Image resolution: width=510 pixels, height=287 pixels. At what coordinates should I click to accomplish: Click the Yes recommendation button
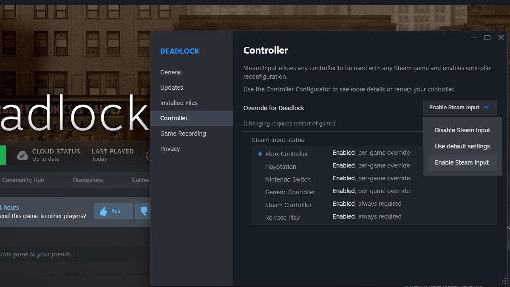tap(113, 210)
